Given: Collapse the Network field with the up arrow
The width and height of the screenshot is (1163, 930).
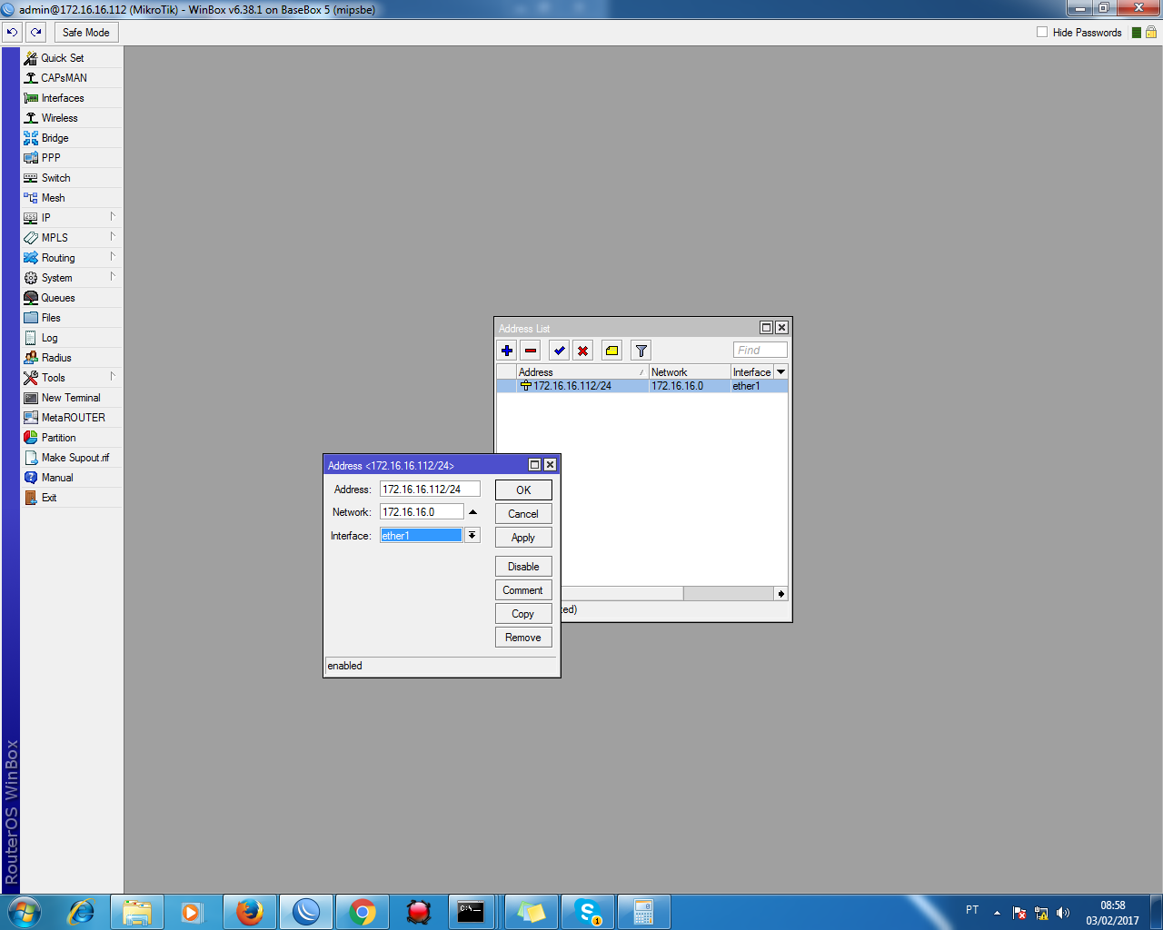Looking at the screenshot, I should [472, 512].
